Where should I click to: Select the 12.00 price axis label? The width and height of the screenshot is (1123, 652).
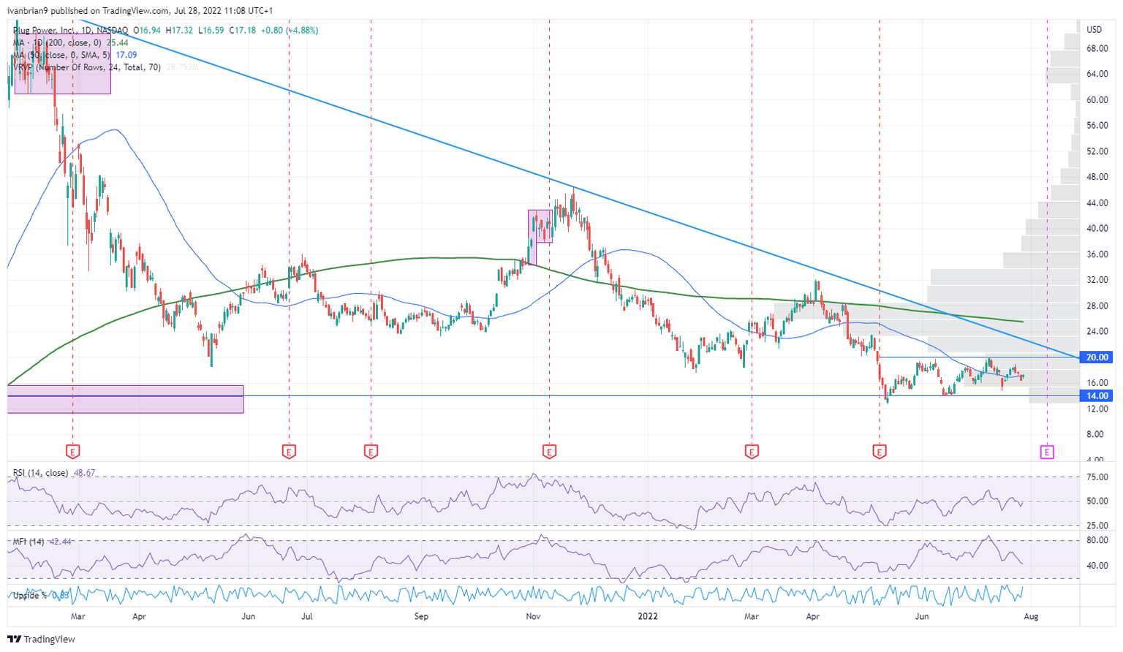(1097, 409)
